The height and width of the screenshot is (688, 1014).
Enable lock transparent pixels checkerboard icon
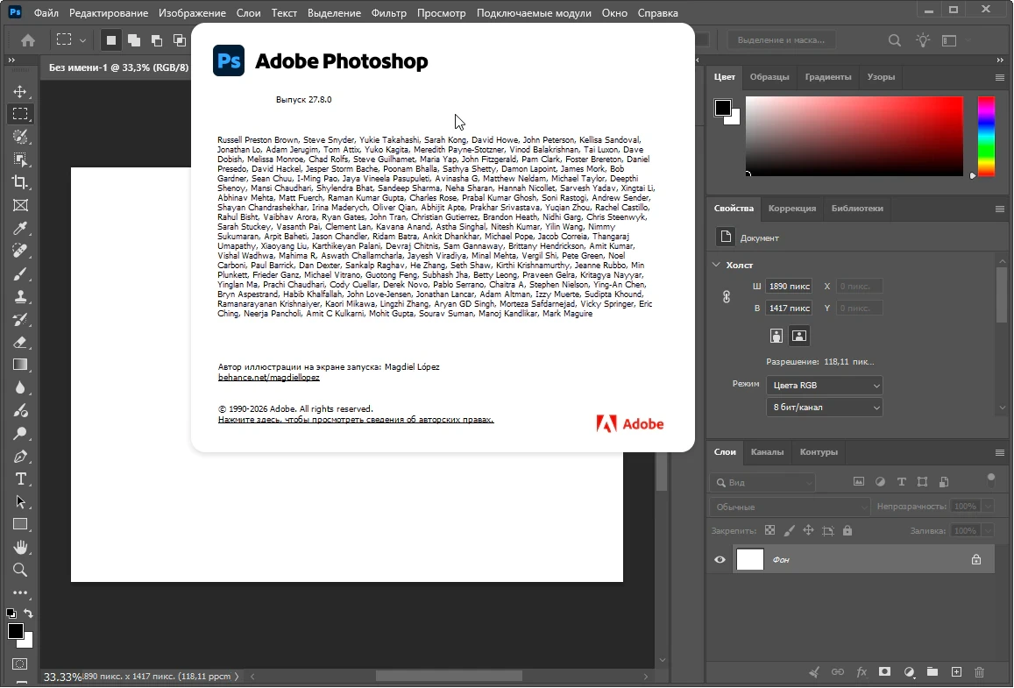tap(769, 530)
